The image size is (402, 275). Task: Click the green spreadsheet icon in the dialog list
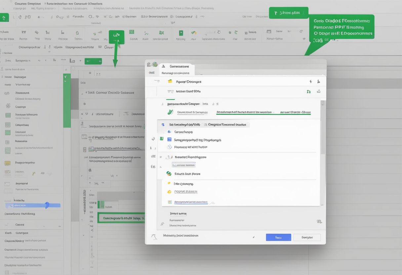tap(162, 139)
